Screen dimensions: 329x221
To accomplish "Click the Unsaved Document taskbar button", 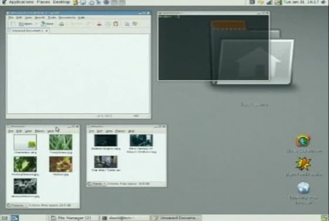I will coord(176,218).
